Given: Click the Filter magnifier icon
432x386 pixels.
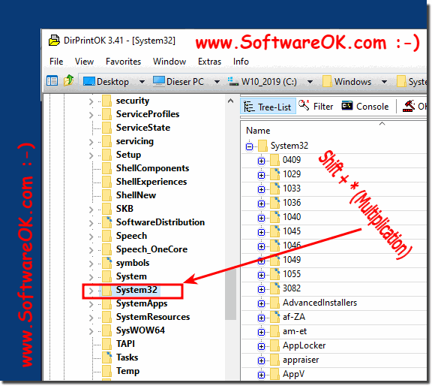Looking at the screenshot, I should [304, 105].
